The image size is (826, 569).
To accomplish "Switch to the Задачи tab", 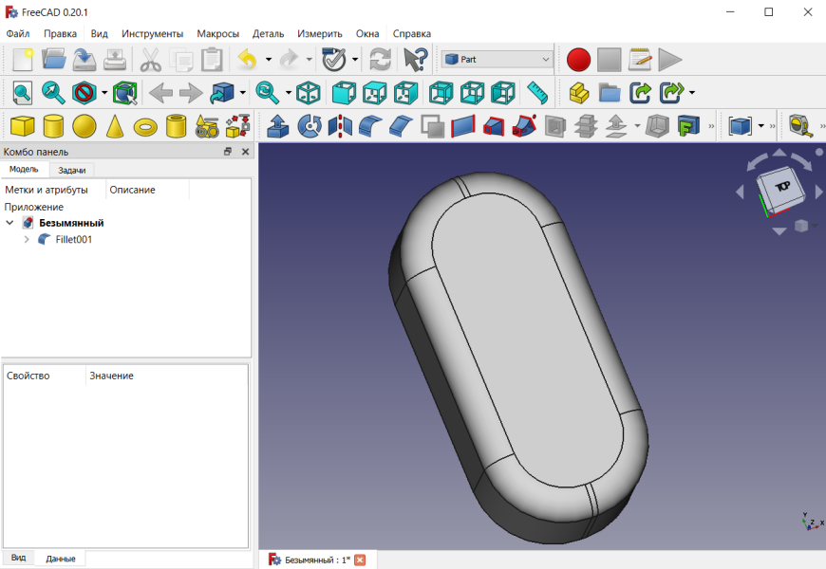I will (x=71, y=170).
